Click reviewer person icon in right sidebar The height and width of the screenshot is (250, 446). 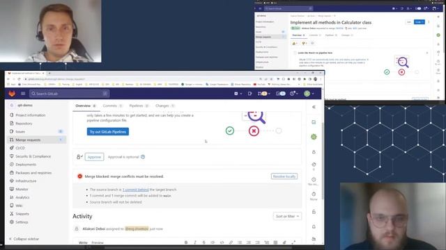314,152
